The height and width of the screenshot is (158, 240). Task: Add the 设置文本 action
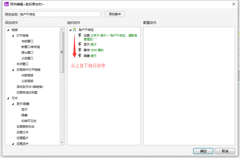pos(22,132)
